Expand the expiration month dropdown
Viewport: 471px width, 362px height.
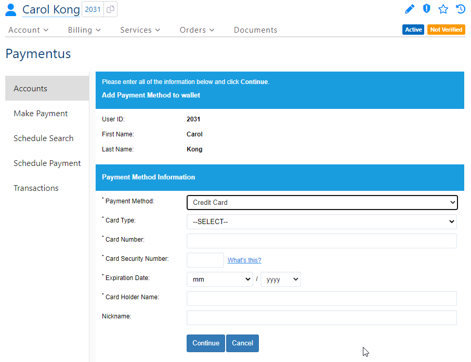pyautogui.click(x=219, y=279)
